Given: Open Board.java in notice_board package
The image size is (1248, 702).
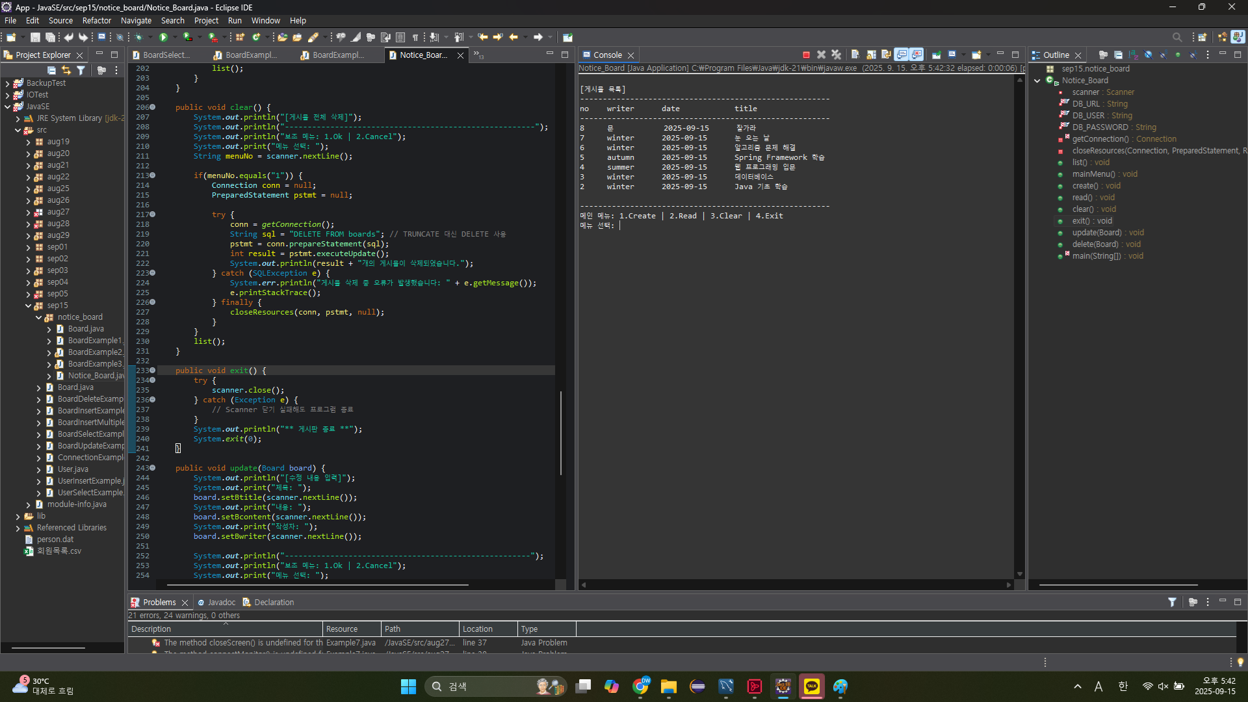Looking at the screenshot, I should [86, 329].
